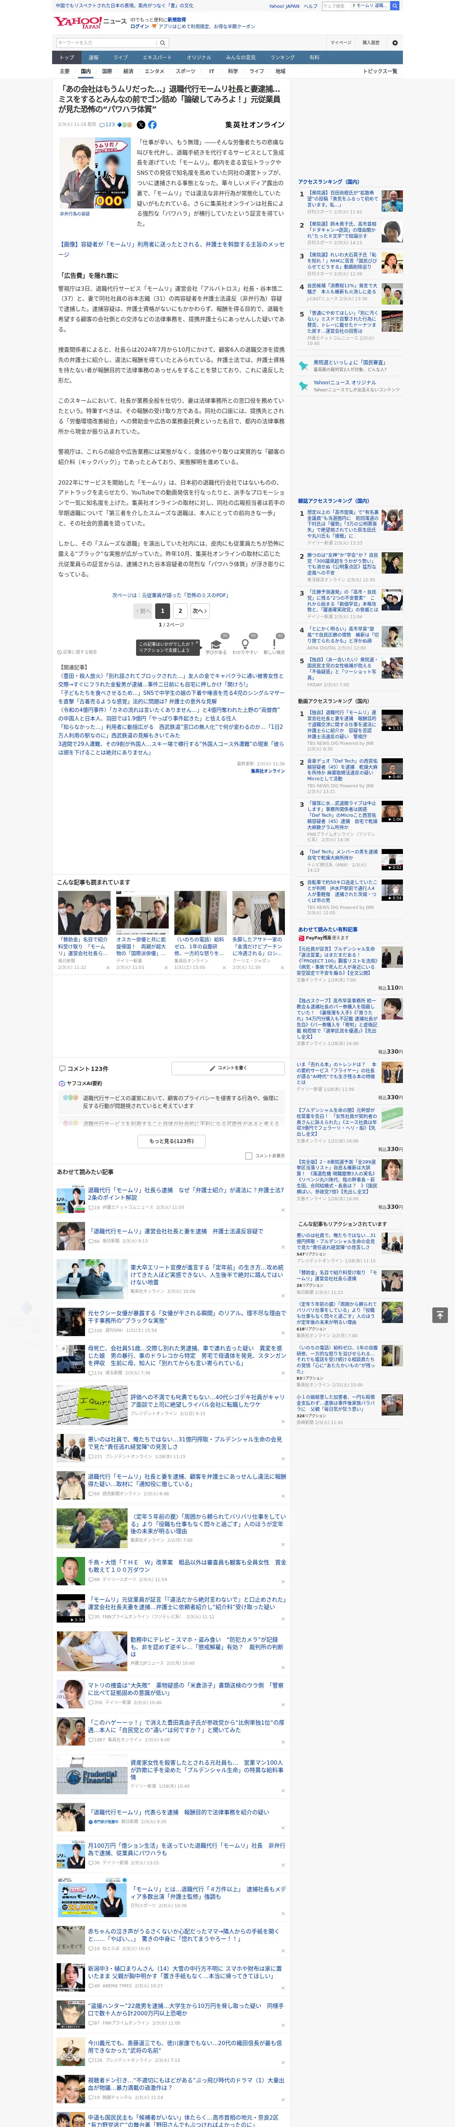The image size is (455, 2127).
Task: Click the ログイン link
Action: 140,27
